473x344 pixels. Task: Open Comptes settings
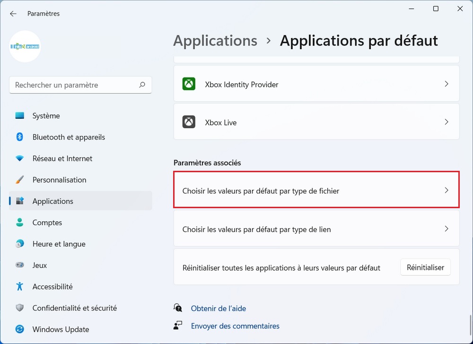80,222
